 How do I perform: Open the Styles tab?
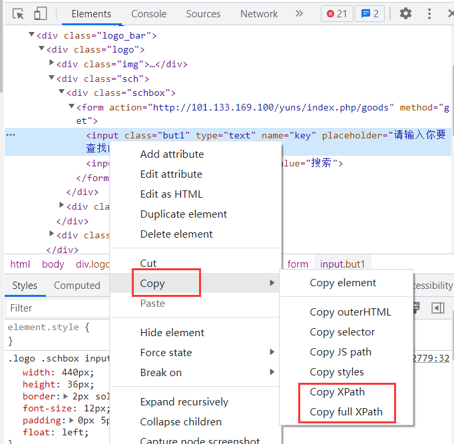[25, 286]
